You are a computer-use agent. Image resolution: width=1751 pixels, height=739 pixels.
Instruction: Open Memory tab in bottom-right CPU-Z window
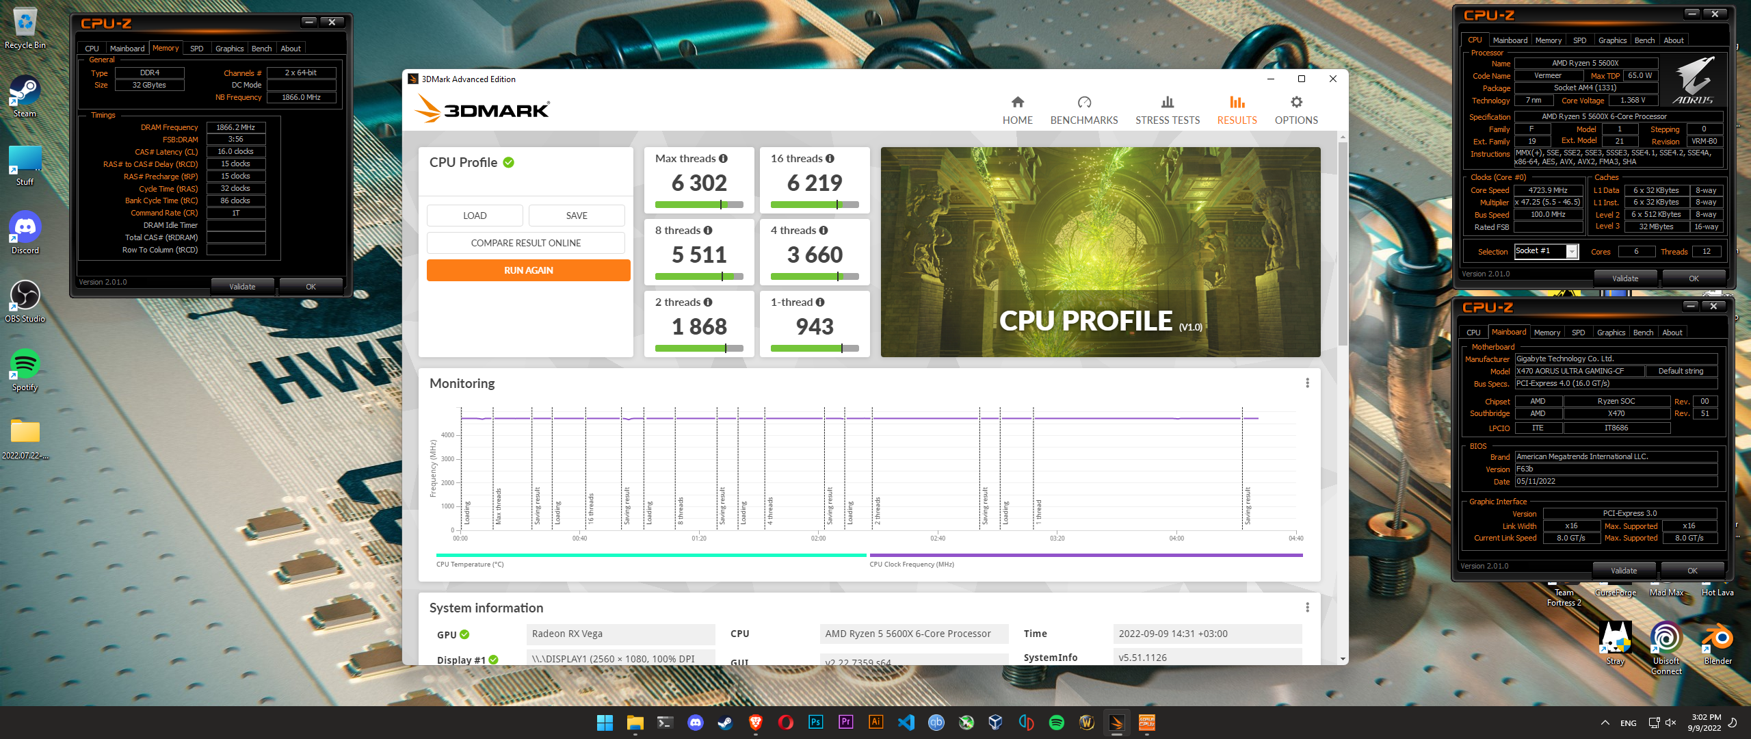tap(1546, 333)
